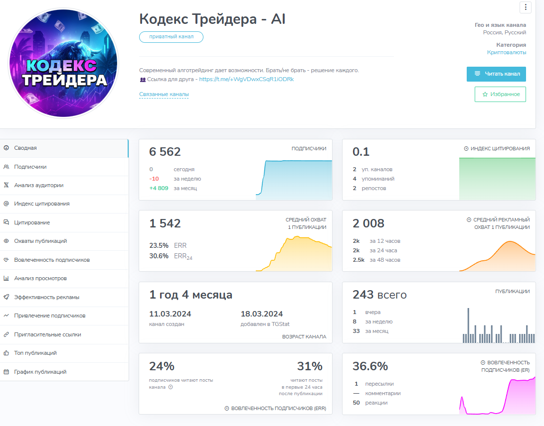Click the orange ad reach chart
This screenshot has width=544, height=426.
497,256
